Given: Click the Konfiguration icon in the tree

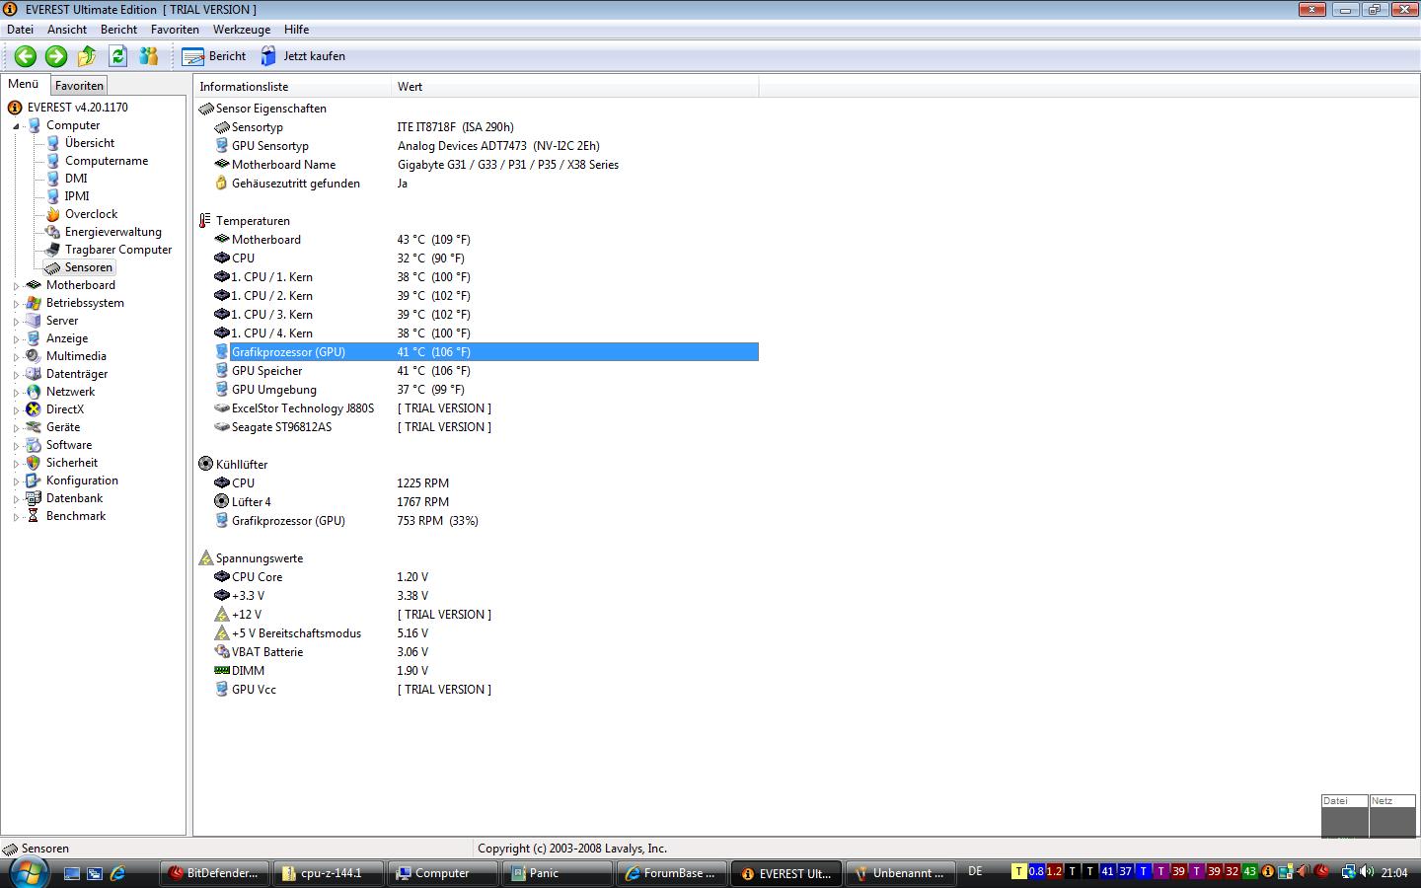Looking at the screenshot, I should click(x=34, y=481).
